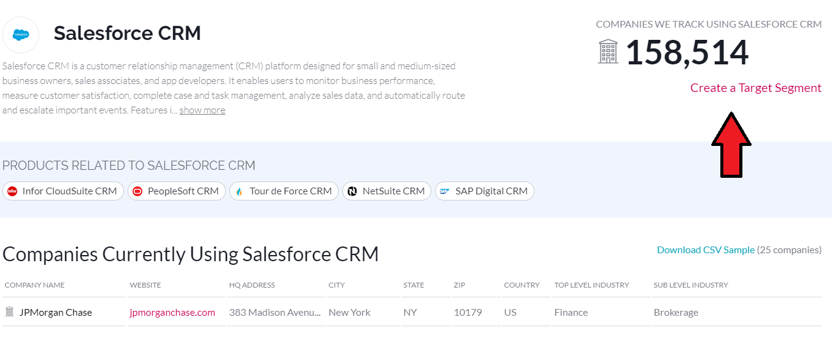Click the building icon beside 158,514
The height and width of the screenshot is (355, 832).
(x=607, y=52)
